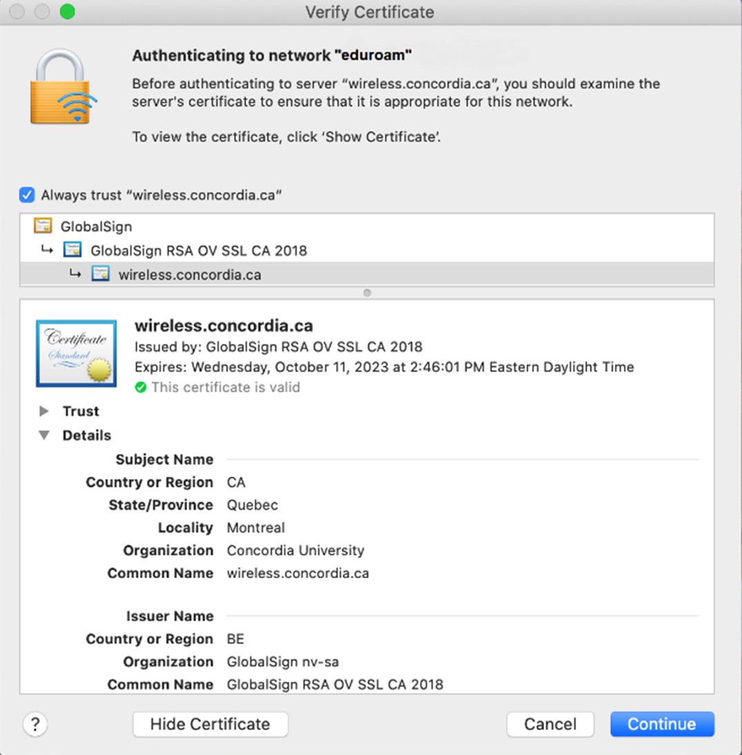The width and height of the screenshot is (742, 755).
Task: Click the green valid checkmark icon
Action: coord(141,387)
